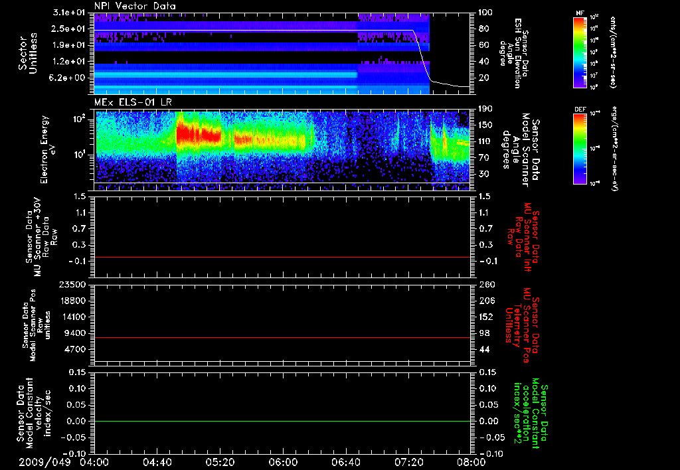This screenshot has height=470, width=680.
Task: Select the NPI Vector Data panel title
Action: pos(135,6)
